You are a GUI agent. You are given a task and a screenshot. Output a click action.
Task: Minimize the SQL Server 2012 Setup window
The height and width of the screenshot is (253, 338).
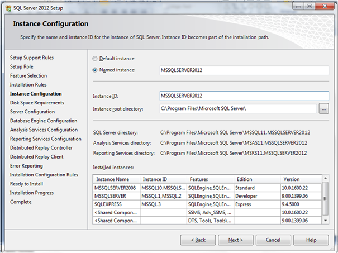click(x=298, y=7)
